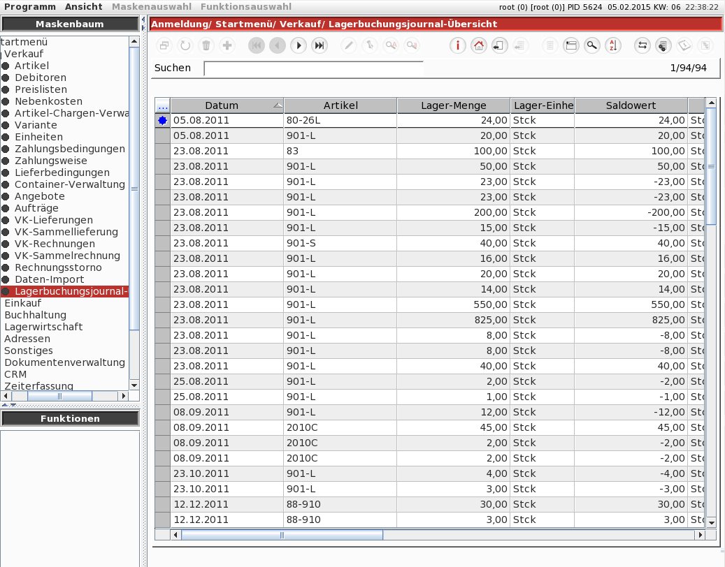Viewport: 725px width, 567px height.
Task: Focus the Suchen search input field
Action: [313, 68]
